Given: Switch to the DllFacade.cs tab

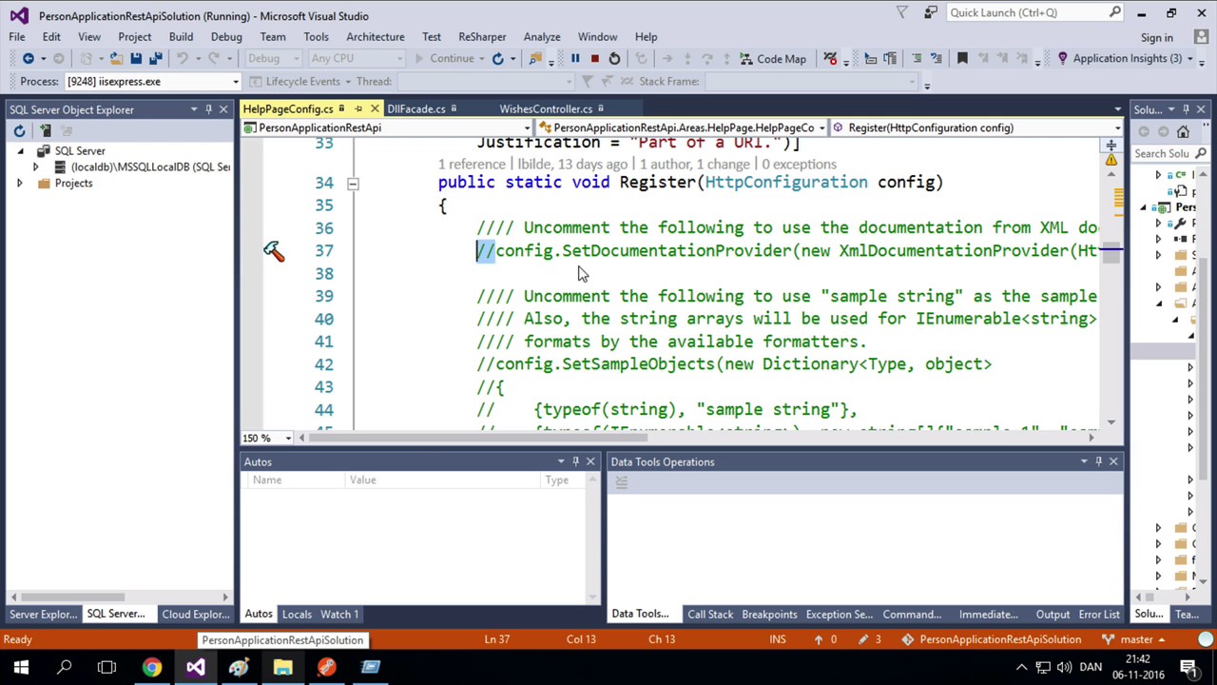Looking at the screenshot, I should [x=416, y=109].
